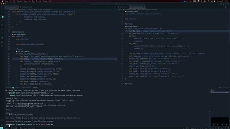This screenshot has width=230, height=129.
Task: Open the Code application menu
Action: (6, 1)
